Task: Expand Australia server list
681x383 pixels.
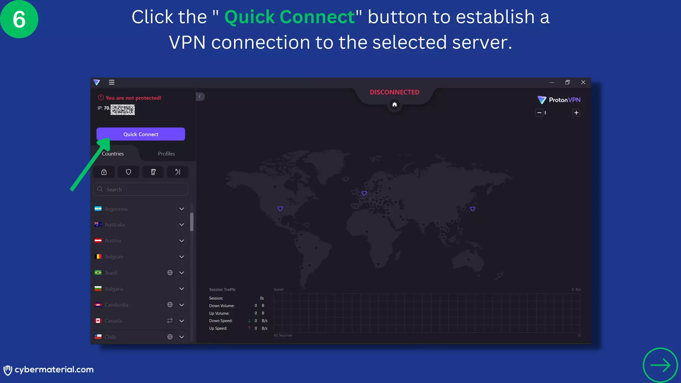Action: pos(182,225)
